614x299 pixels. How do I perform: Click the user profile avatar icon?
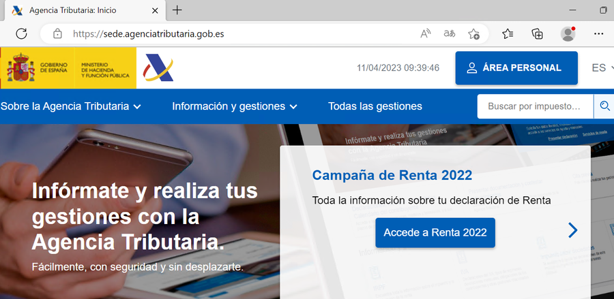(x=568, y=33)
